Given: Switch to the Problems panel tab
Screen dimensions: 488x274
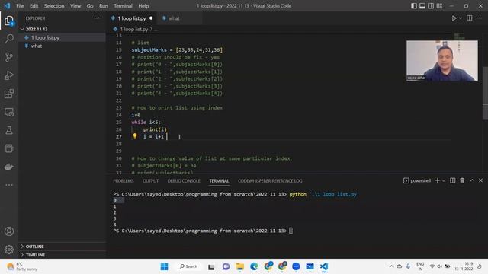Looking at the screenshot, I should 124,181.
